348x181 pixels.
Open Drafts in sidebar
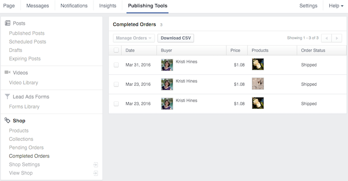click(x=15, y=50)
